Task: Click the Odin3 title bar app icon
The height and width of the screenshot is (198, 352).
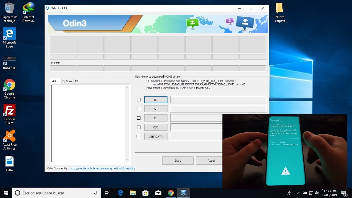Action: pos(48,8)
